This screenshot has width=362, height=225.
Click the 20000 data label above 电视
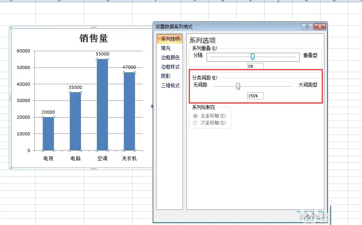(48, 112)
